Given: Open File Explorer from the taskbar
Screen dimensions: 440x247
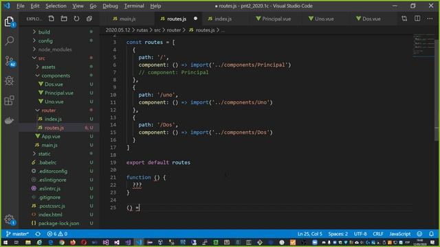Looking at the screenshot, I should [27, 242].
